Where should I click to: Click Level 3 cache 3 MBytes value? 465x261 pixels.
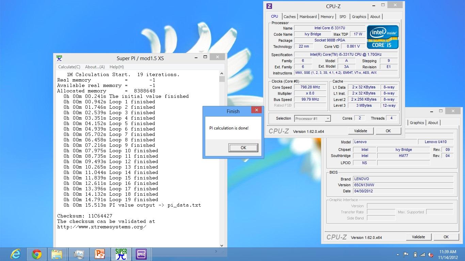(x=364, y=105)
